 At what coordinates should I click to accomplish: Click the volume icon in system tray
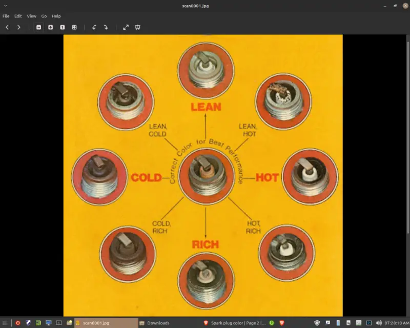(x=379, y=323)
